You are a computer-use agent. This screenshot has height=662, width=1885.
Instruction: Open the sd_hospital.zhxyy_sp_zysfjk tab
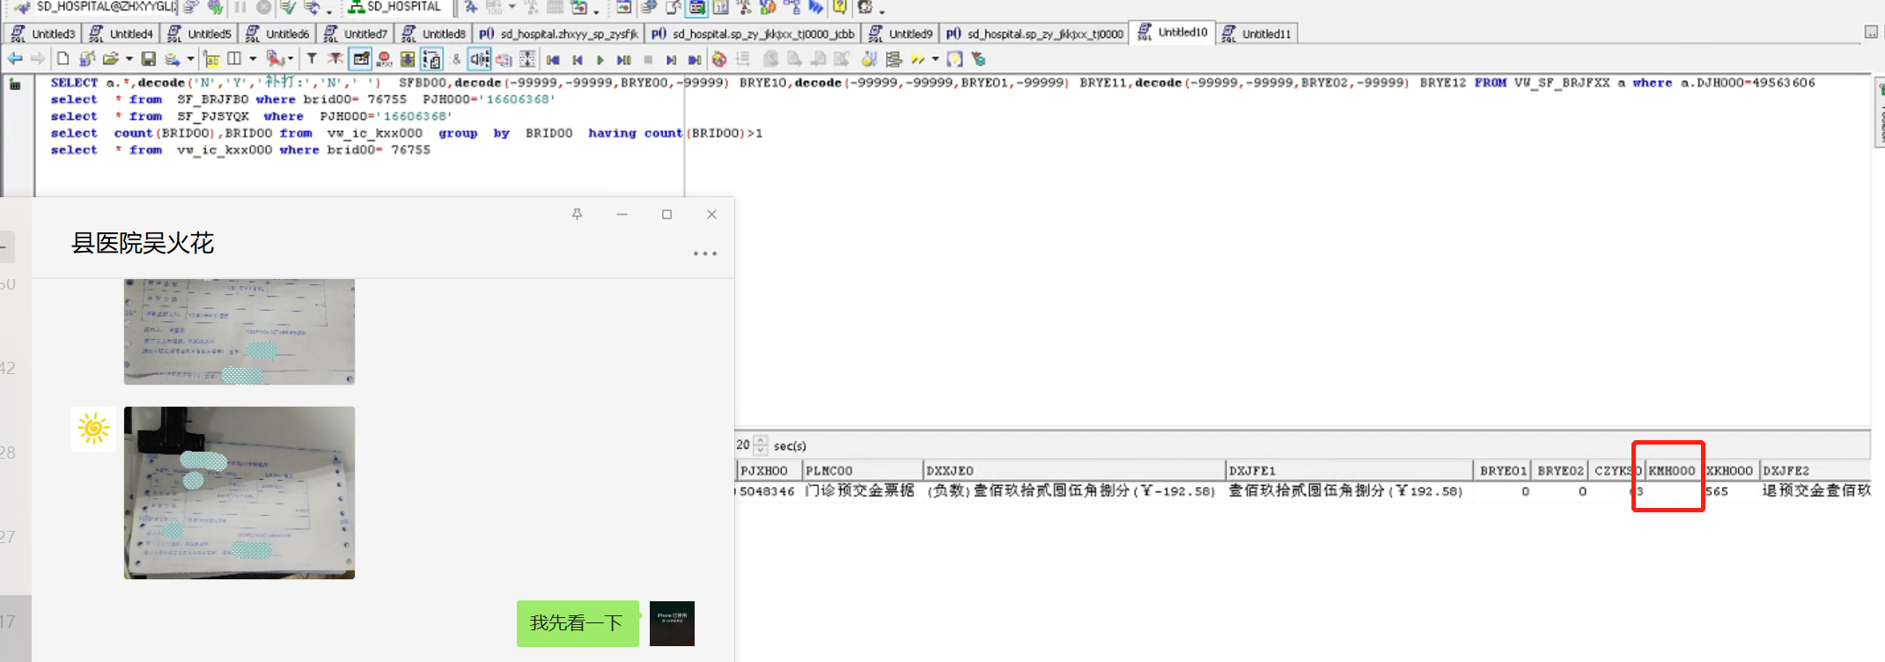pyautogui.click(x=558, y=33)
